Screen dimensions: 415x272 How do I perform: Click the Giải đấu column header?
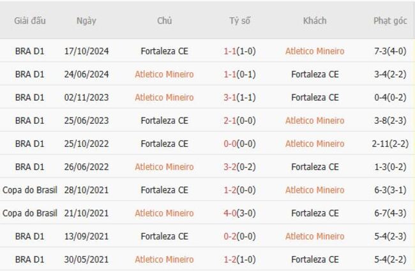[29, 20]
